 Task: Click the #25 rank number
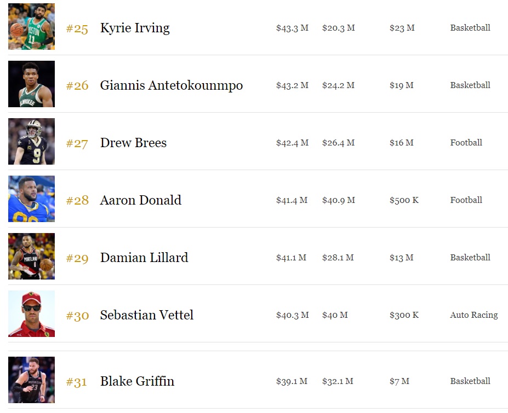pyautogui.click(x=77, y=28)
